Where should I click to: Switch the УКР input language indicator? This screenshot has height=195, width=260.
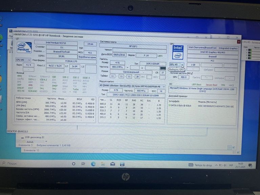(231, 165)
